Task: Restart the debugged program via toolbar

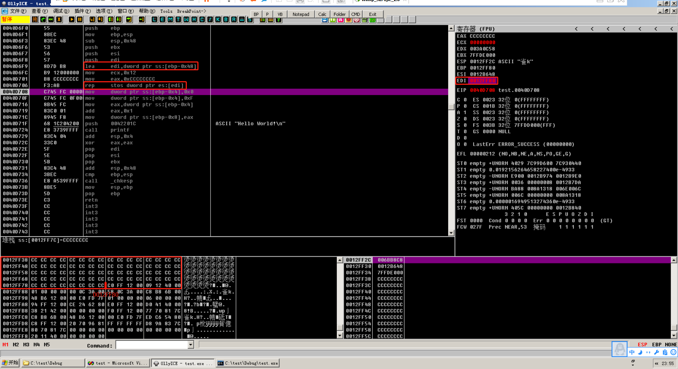Action: coord(43,19)
